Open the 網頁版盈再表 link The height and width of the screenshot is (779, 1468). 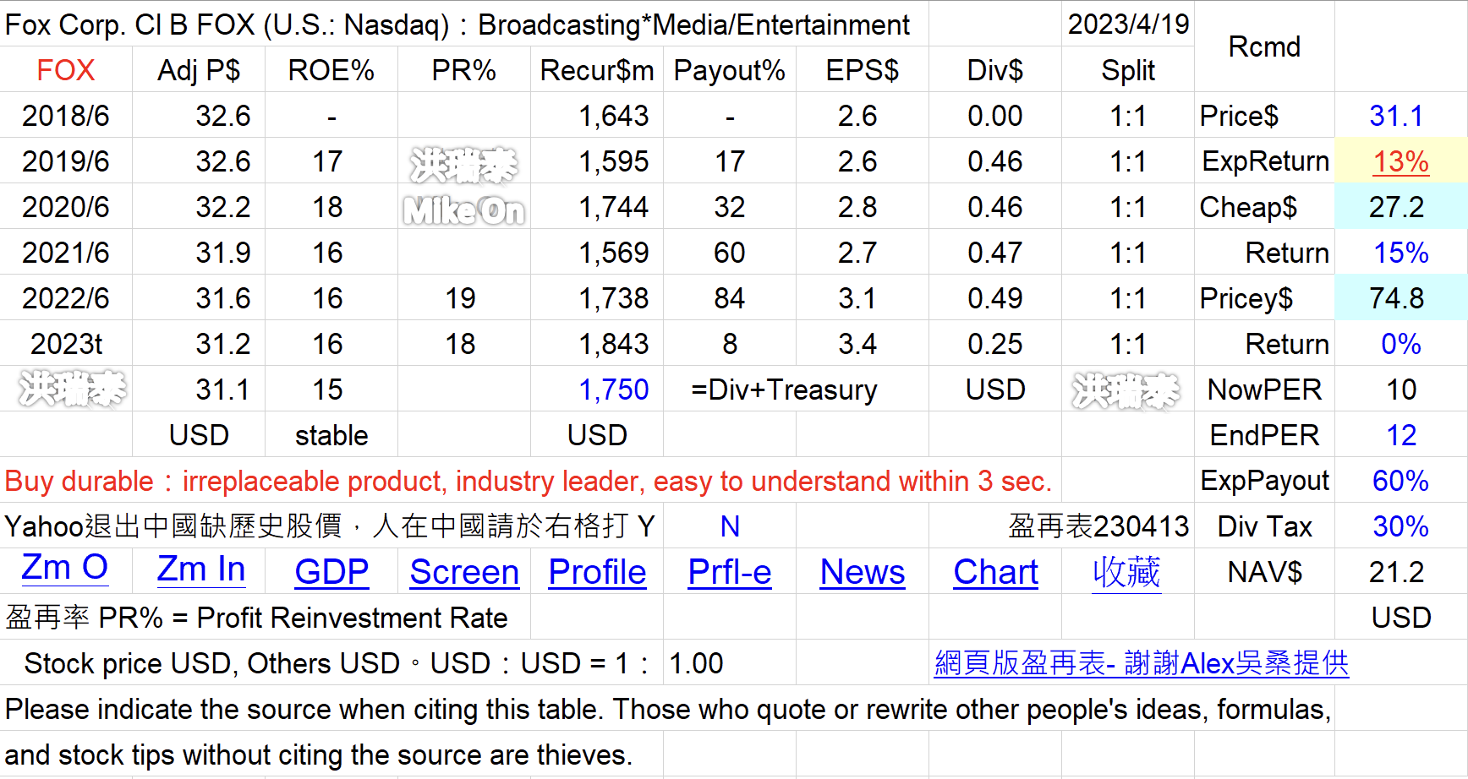[x=1141, y=663]
